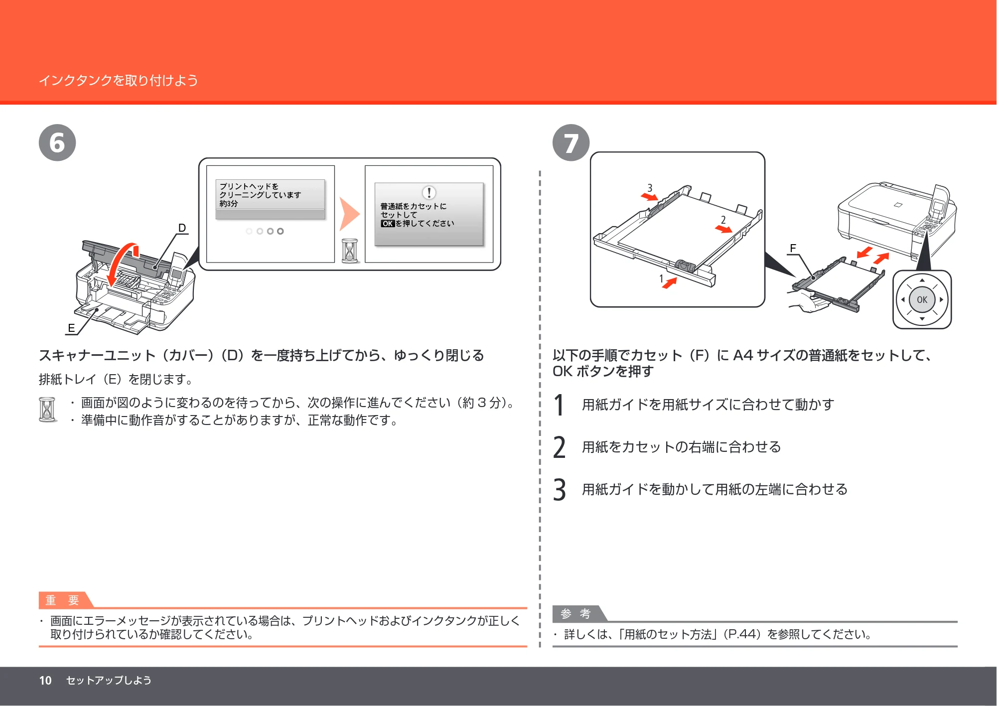997x706 pixels.
Task: Click the cleaning message プリントヘッドをクリーニングしています
Action: pyautogui.click(x=260, y=190)
